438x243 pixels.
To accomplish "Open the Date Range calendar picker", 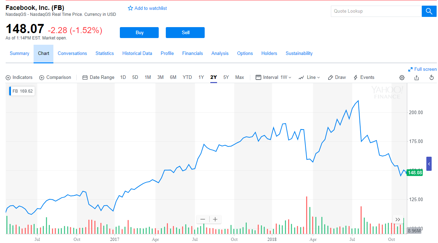I will (x=98, y=77).
